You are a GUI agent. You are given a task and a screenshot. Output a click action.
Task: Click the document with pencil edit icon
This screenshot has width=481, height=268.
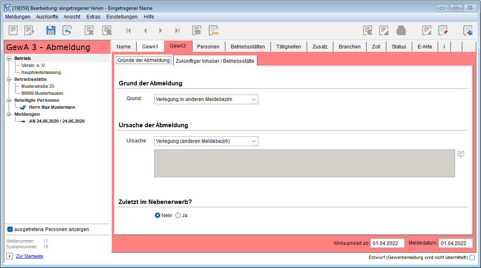click(29, 30)
